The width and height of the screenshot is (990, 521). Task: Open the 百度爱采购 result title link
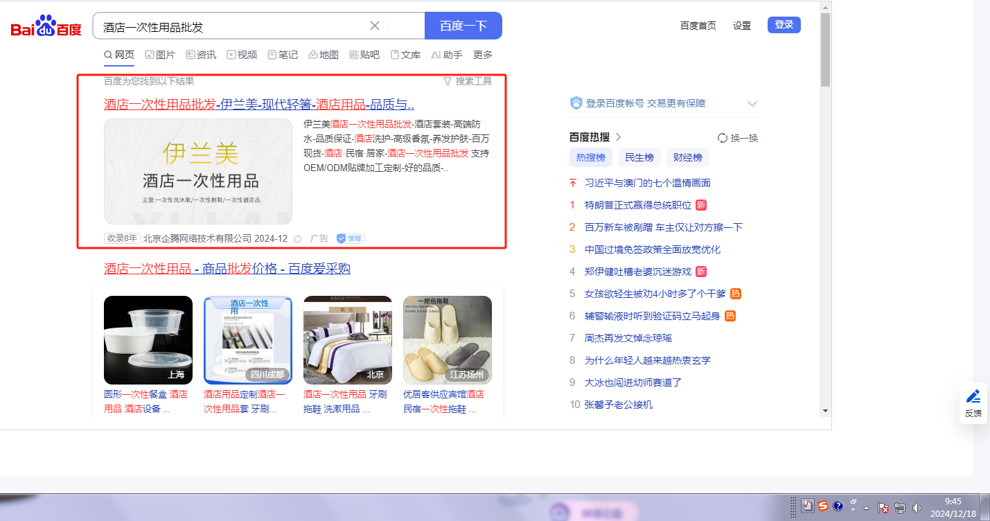[227, 268]
